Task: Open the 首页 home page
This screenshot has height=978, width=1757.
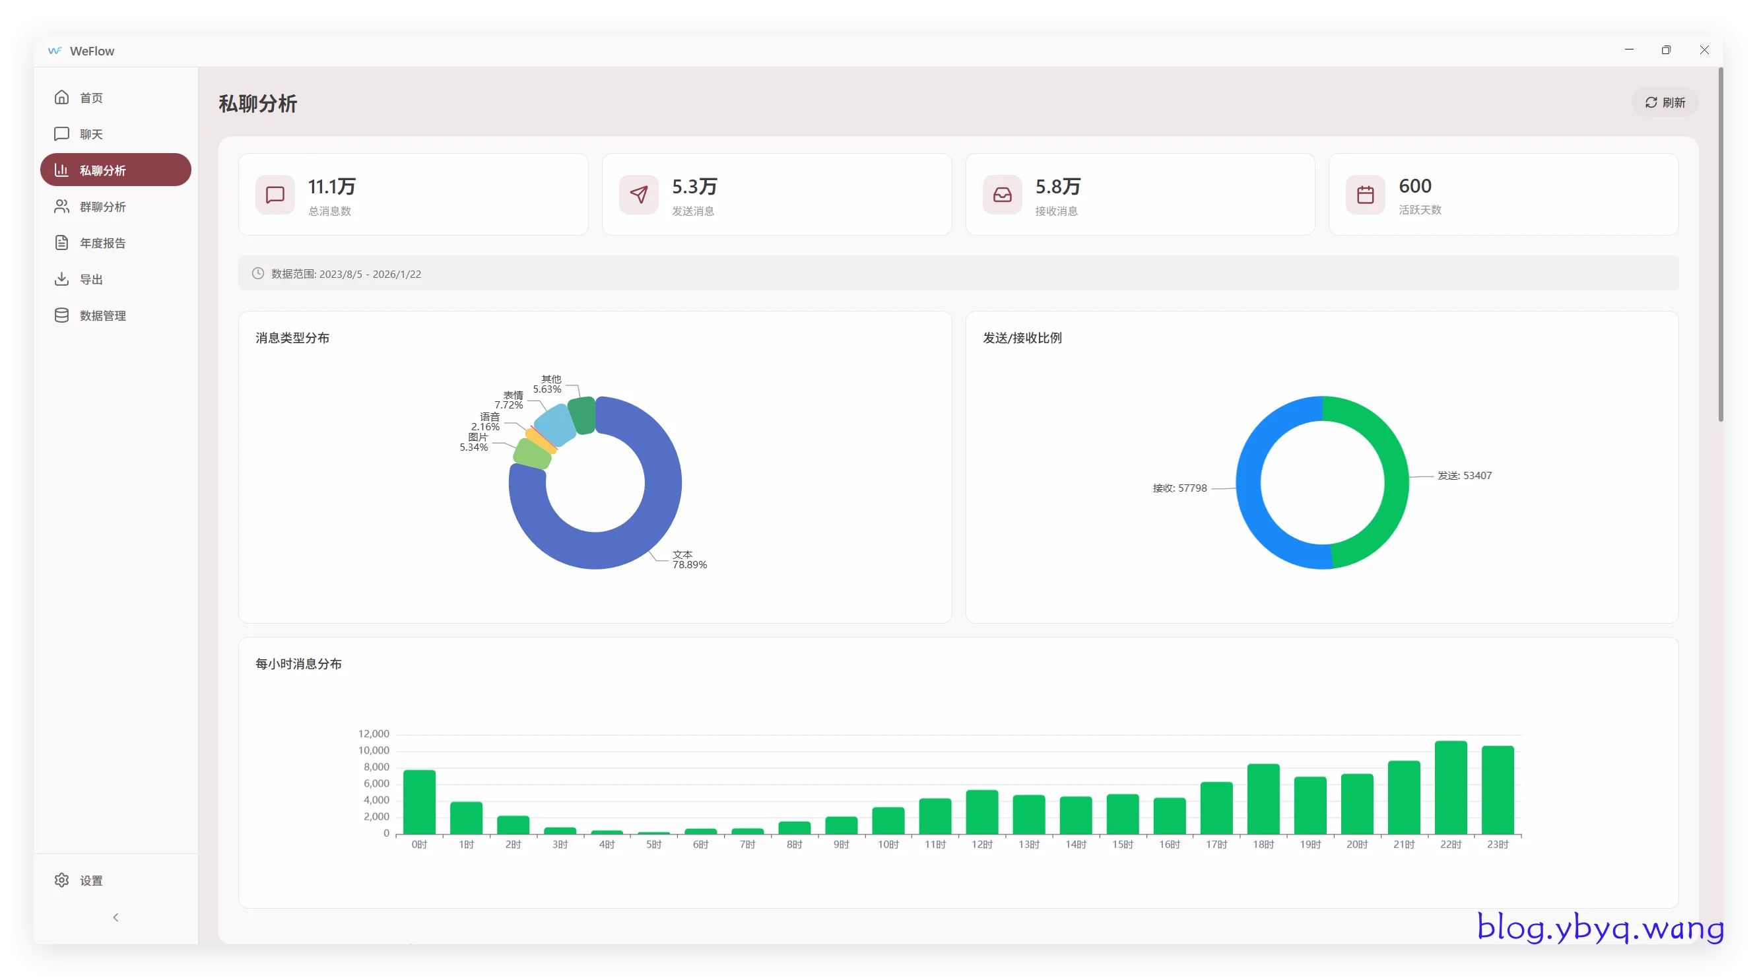Action: click(x=90, y=98)
